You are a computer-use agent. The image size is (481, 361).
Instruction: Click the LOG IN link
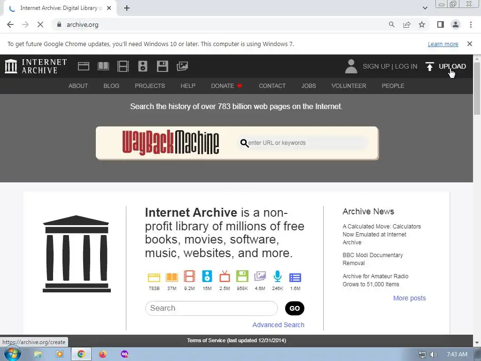(x=406, y=66)
